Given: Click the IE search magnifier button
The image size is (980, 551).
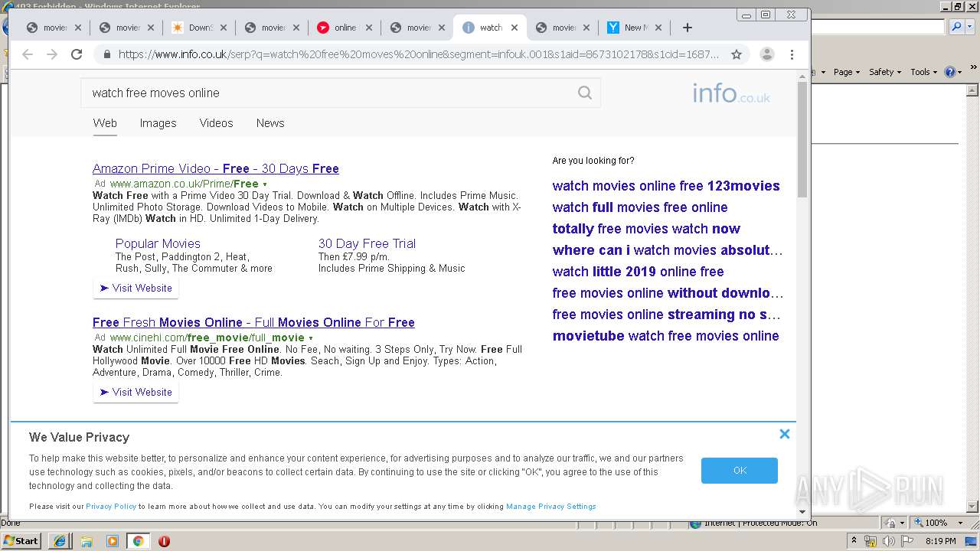Looking at the screenshot, I should click(x=955, y=27).
